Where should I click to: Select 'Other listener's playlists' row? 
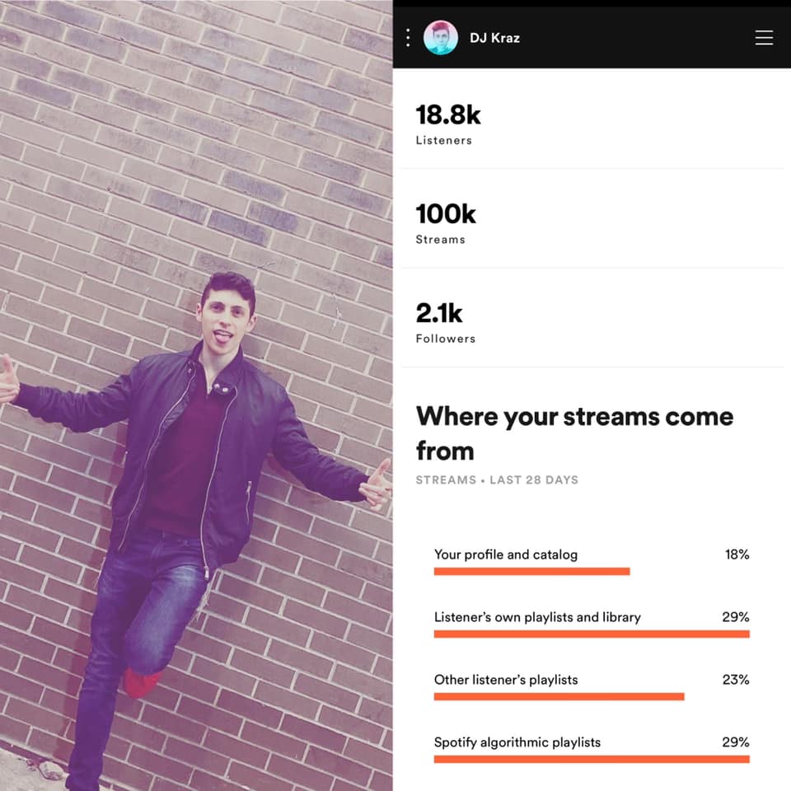point(592,686)
